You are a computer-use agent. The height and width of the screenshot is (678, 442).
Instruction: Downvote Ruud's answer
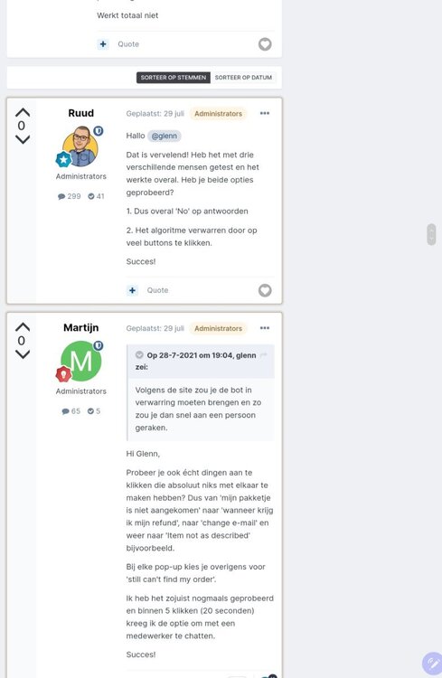pos(23,139)
